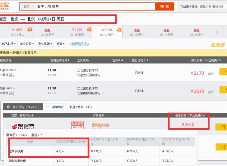This screenshot has width=227, height=166.
Task: Click flight 东航MU6682 row text
Action: 8,70
